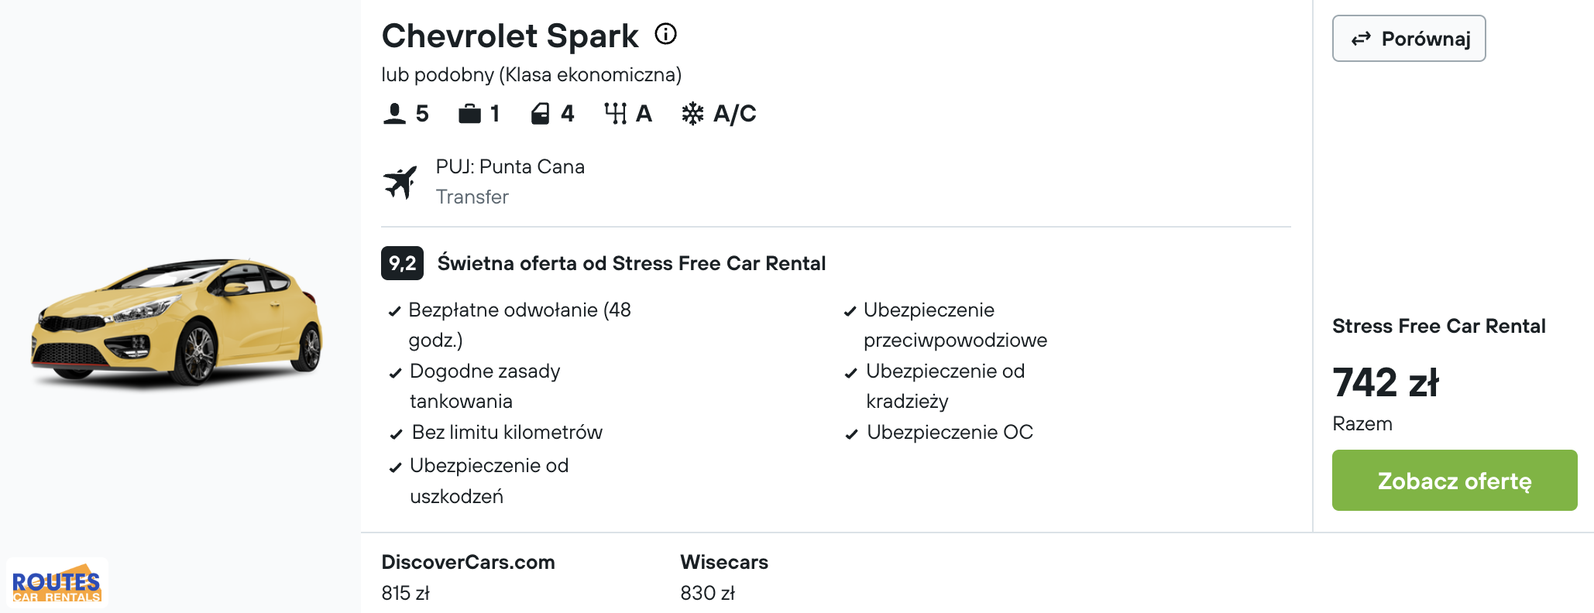Click the Ubezpieczenie OC checkmark item
Image resolution: width=1594 pixels, height=613 pixels.
point(939,432)
